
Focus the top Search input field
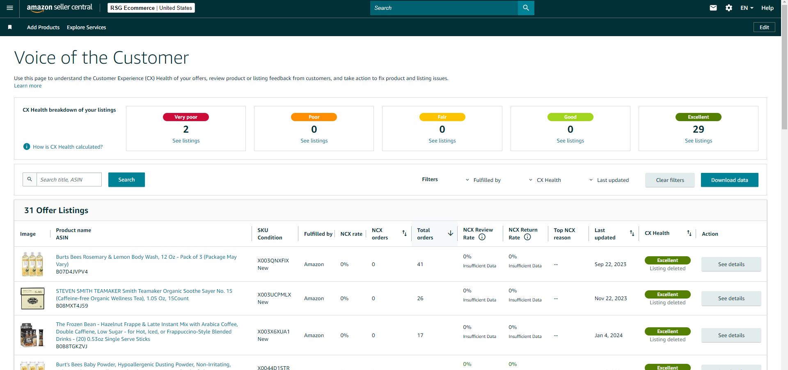[444, 8]
